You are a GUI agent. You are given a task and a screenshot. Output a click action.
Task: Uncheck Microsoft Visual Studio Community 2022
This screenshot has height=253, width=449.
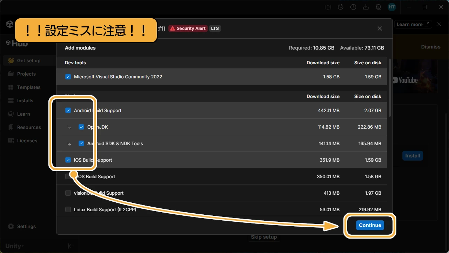click(x=68, y=77)
